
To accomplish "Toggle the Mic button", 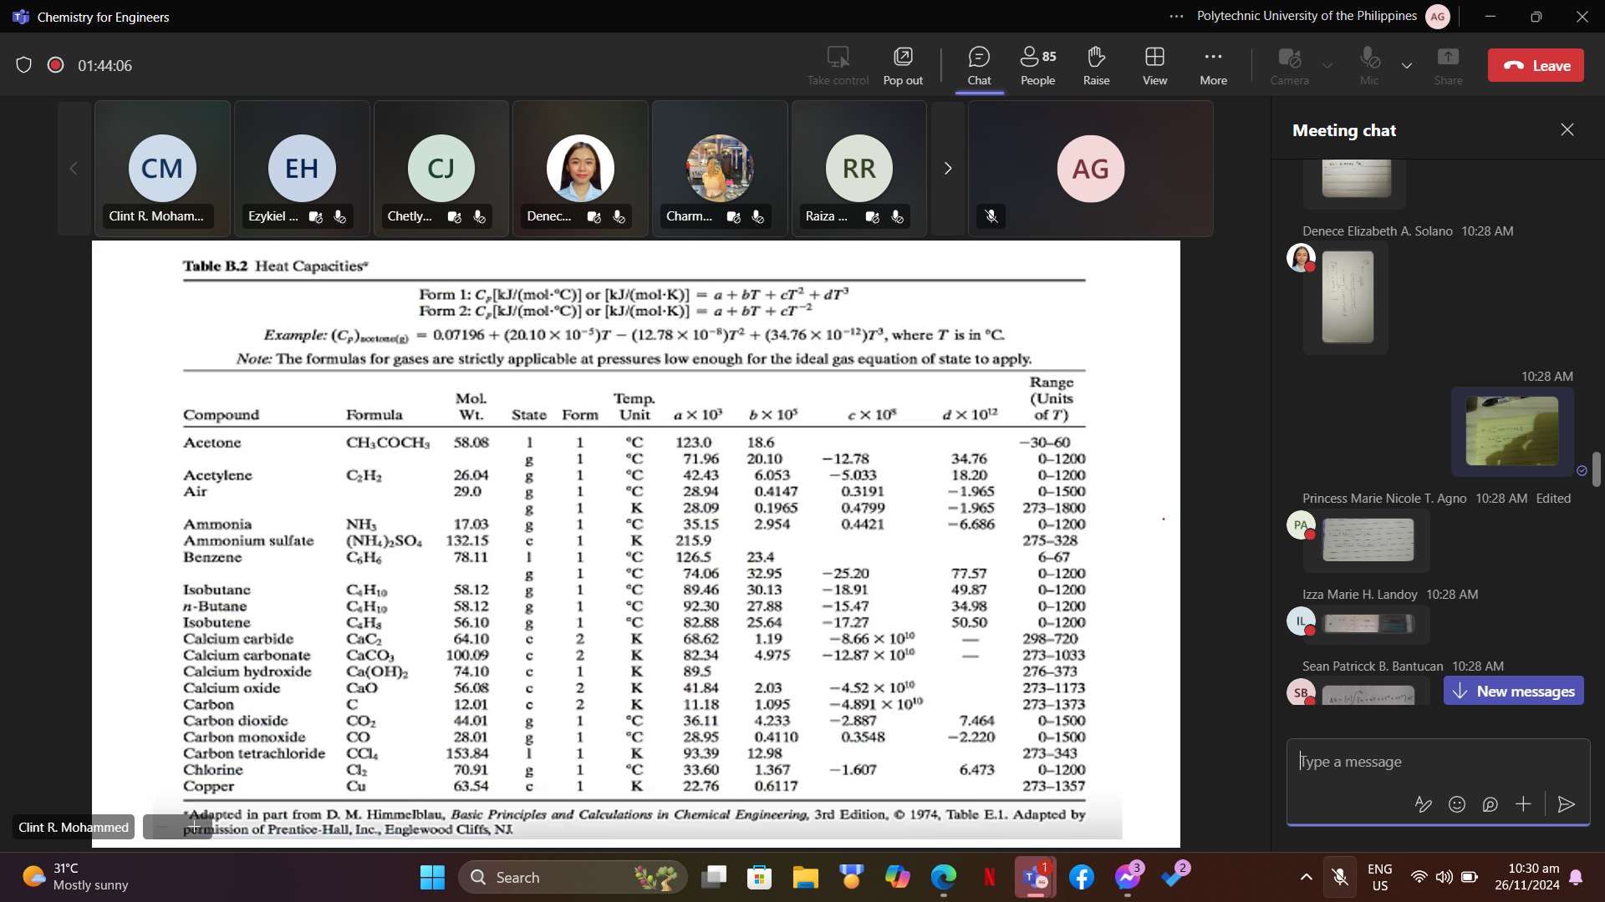I will pyautogui.click(x=1369, y=66).
